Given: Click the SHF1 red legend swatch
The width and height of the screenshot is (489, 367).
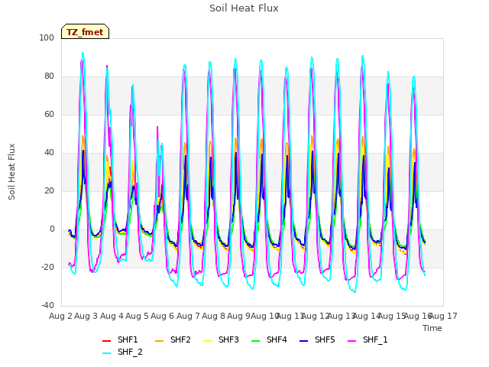Looking at the screenshot, I should [106, 341].
